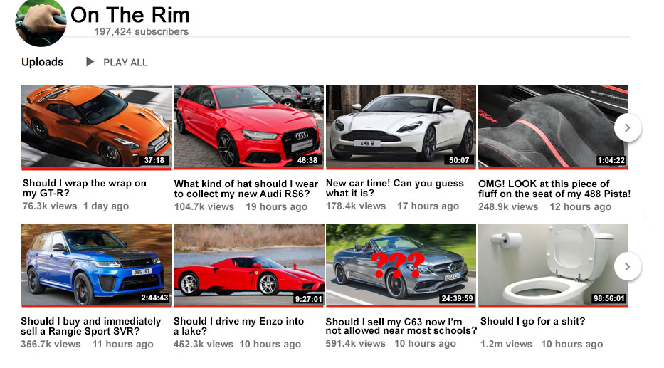The width and height of the screenshot is (664, 368).
Task: Open the red Audi RS6 thumbnail
Action: [248, 127]
